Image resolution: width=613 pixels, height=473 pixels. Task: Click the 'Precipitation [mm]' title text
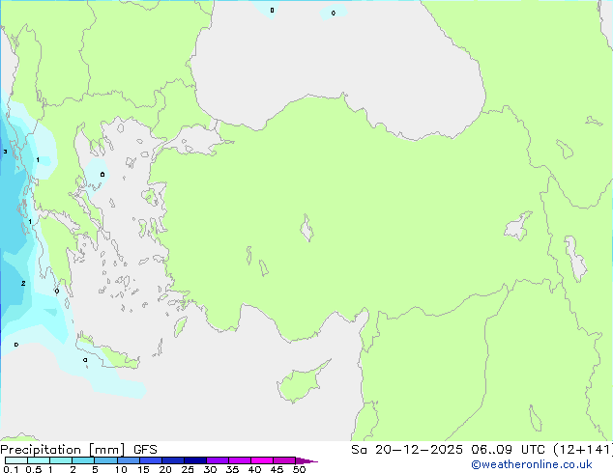pos(63,450)
